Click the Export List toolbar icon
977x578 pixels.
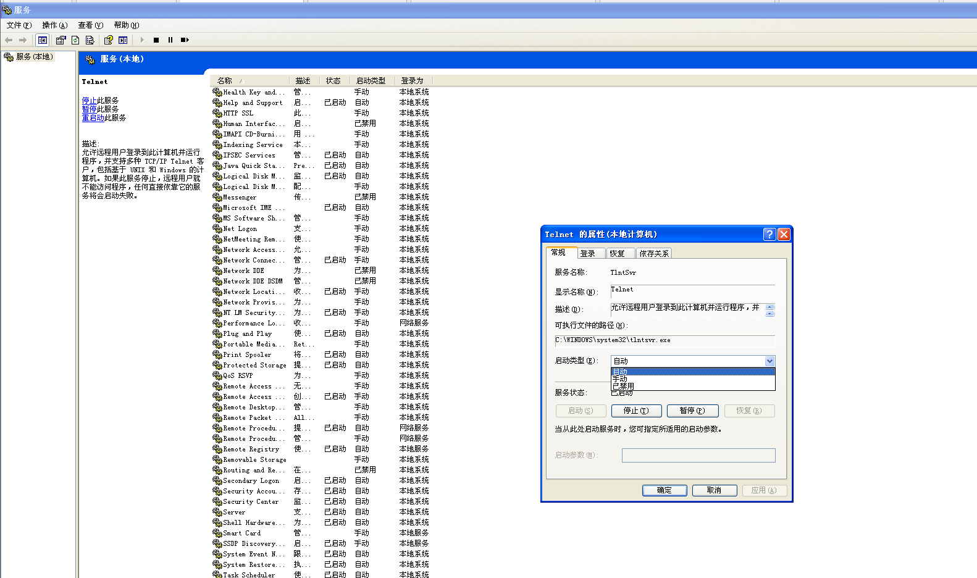point(90,40)
